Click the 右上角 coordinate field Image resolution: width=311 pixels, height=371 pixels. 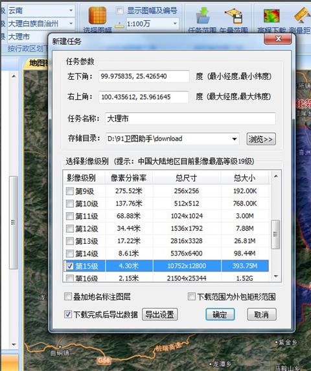(x=144, y=97)
